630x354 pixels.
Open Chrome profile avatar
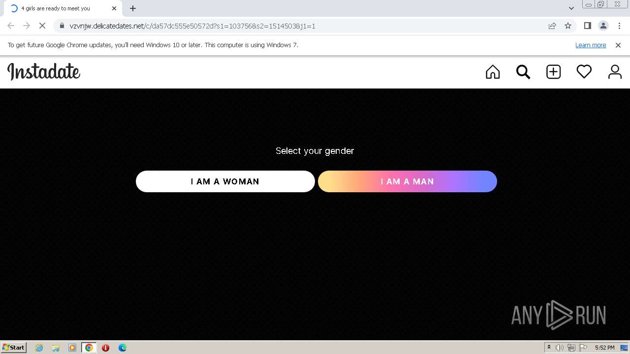(603, 26)
